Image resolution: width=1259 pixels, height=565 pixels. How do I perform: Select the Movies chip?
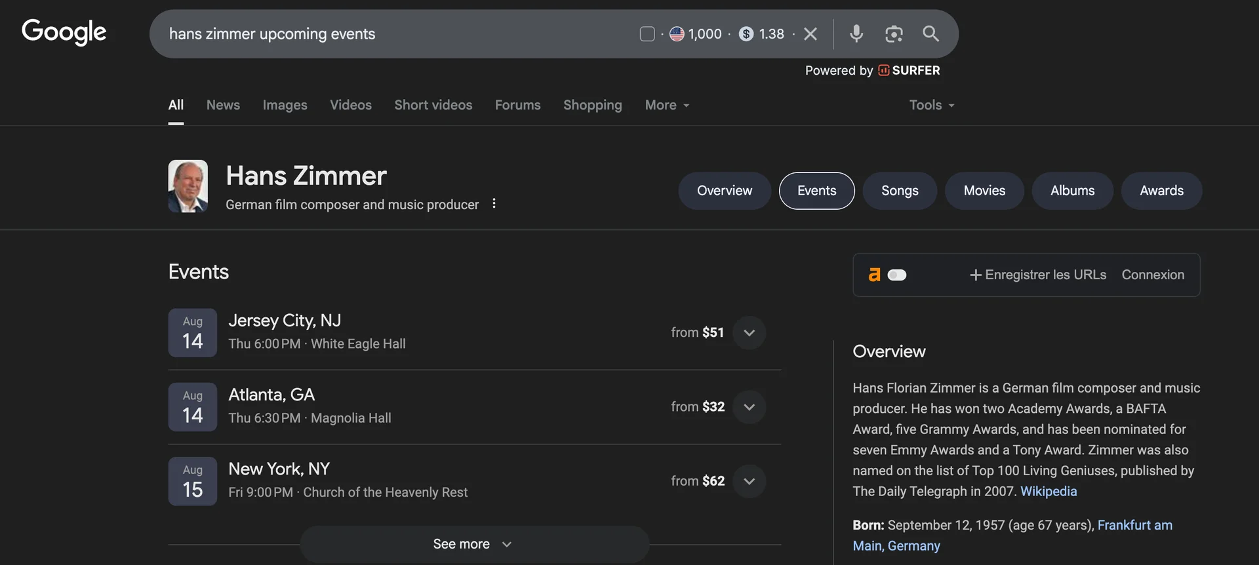984,191
